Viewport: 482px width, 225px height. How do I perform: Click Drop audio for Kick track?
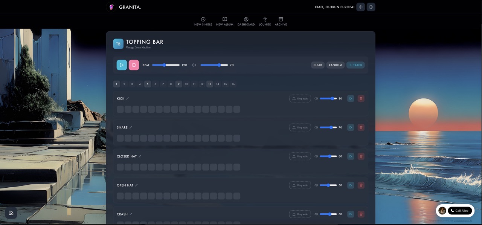[x=300, y=98]
